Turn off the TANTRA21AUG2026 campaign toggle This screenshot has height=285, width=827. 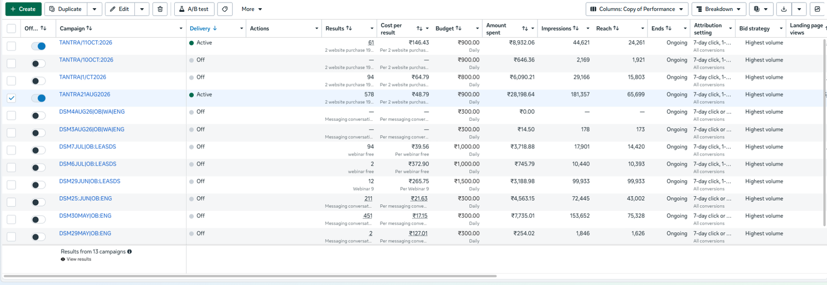[x=38, y=98]
